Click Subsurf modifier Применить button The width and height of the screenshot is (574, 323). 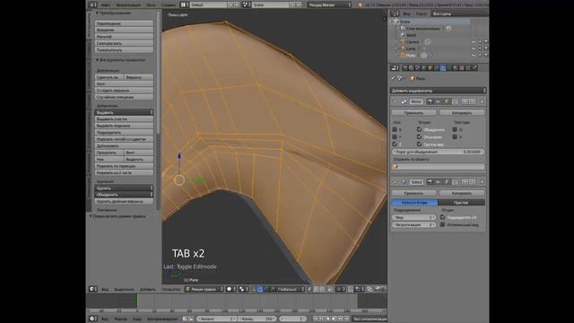click(414, 193)
